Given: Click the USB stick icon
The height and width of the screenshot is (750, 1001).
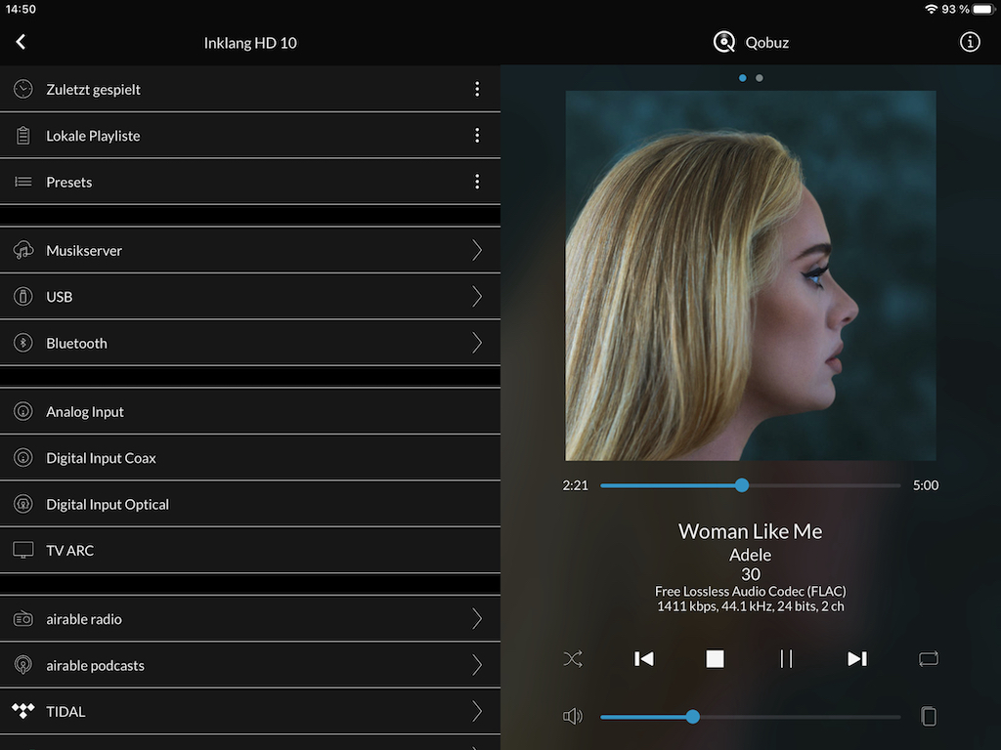Looking at the screenshot, I should pyautogui.click(x=23, y=297).
